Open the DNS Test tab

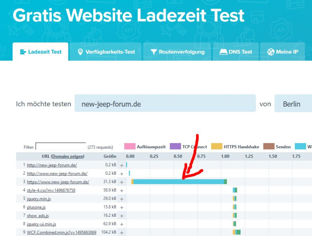pyautogui.click(x=236, y=52)
